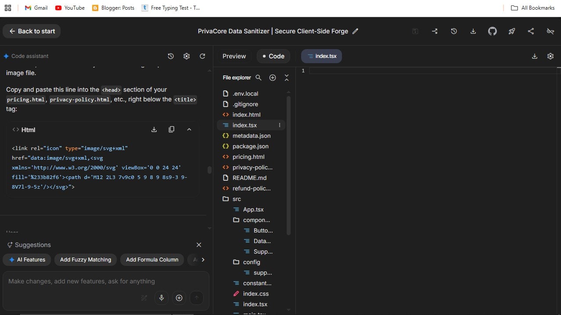Open metadata.json file

click(251, 136)
